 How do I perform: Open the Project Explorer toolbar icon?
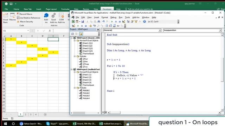click(x=128, y=22)
